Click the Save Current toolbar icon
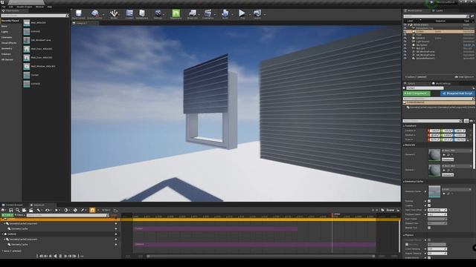Viewport: 476px width, 267px height. point(78,14)
